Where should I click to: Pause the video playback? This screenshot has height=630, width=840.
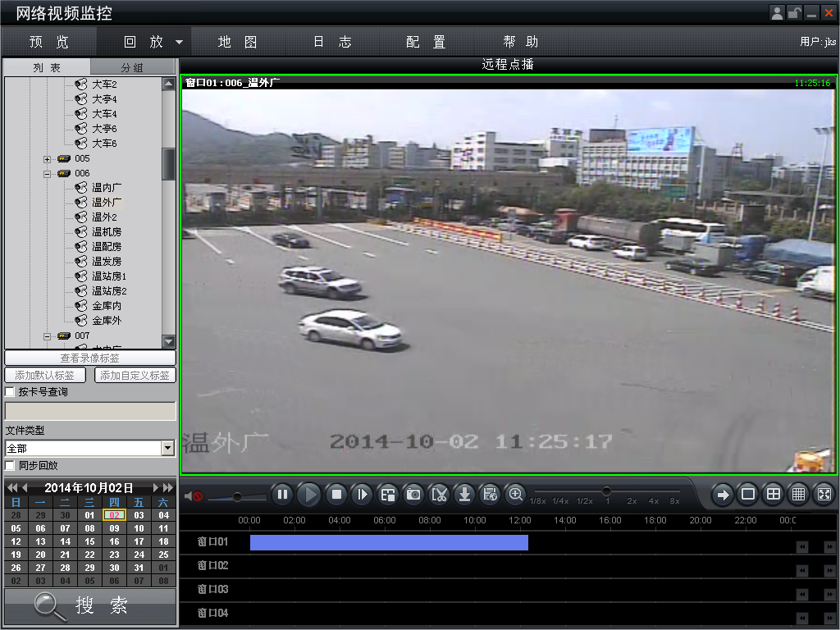click(x=282, y=495)
